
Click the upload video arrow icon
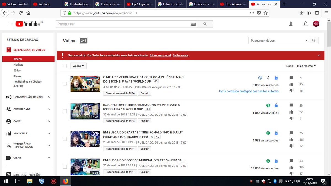coord(290,24)
